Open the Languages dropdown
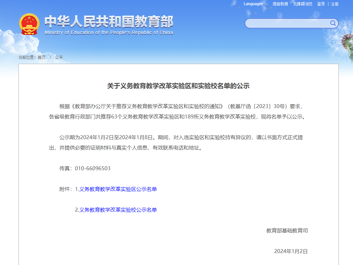Viewport: 353px width, 265px height. (x=256, y=4)
